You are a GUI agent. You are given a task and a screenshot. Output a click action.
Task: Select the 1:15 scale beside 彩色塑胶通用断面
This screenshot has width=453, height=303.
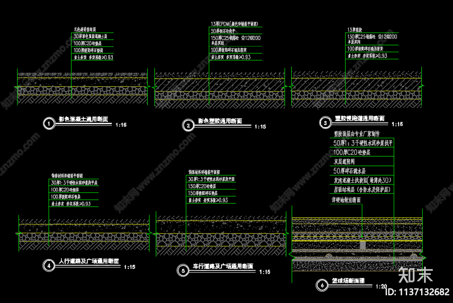pyautogui.click(x=260, y=127)
